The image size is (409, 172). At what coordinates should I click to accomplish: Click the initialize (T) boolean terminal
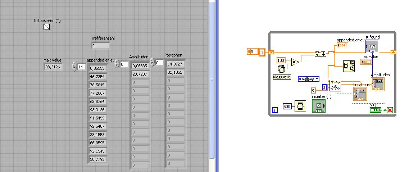pyautogui.click(x=319, y=106)
